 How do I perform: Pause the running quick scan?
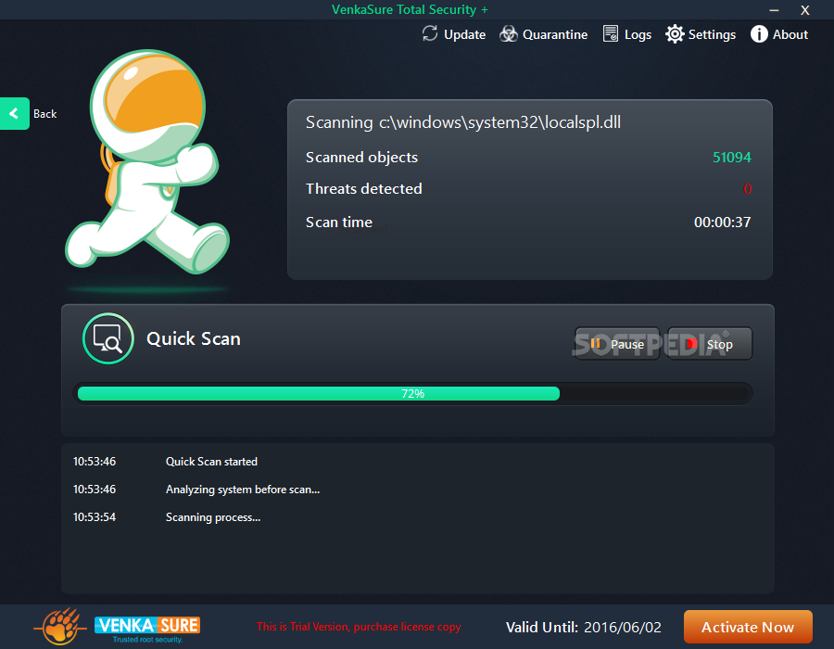pyautogui.click(x=617, y=344)
